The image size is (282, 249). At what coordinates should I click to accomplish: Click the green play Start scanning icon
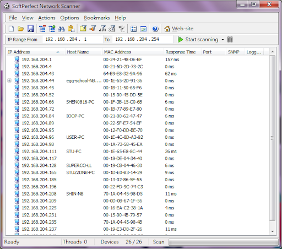tap(180, 40)
